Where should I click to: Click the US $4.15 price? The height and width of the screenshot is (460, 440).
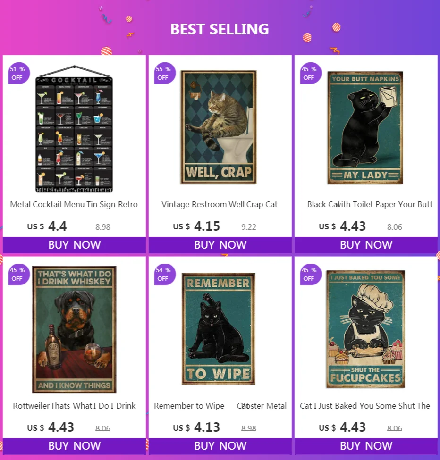coord(196,226)
